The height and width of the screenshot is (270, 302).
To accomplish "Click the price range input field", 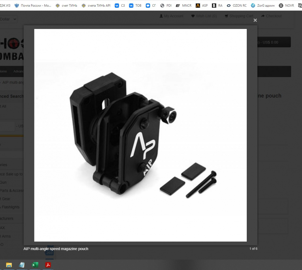I will pyautogui.click(x=7, y=126).
